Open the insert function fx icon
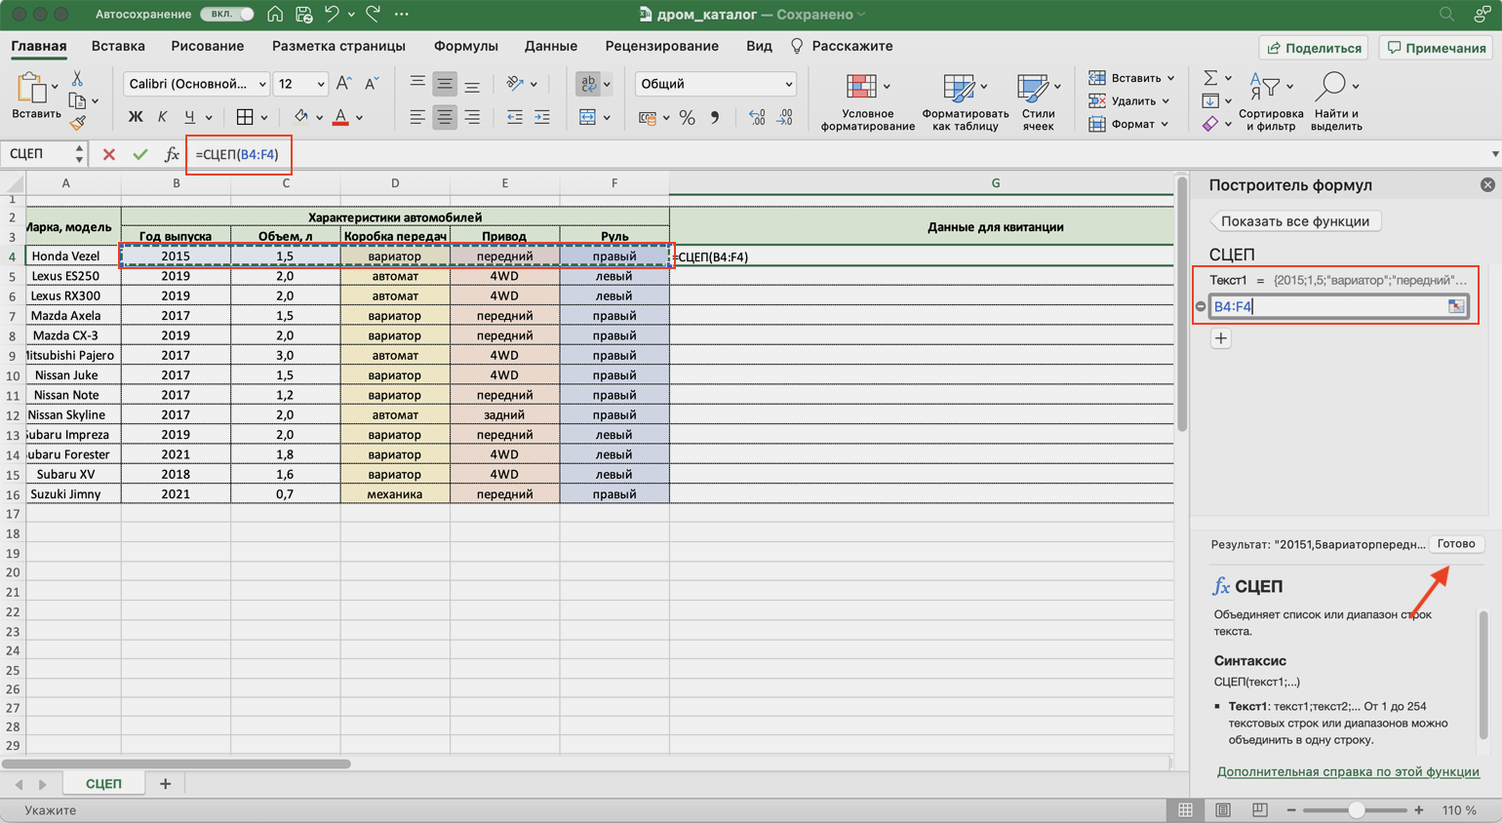This screenshot has width=1502, height=823. click(172, 154)
